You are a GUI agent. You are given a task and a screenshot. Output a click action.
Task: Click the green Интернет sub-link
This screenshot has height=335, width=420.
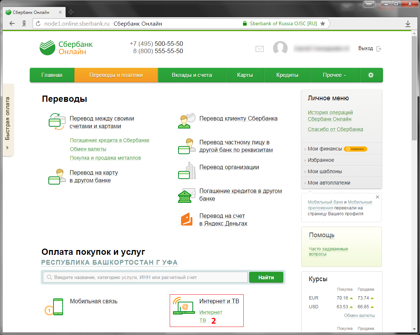pos(211,312)
